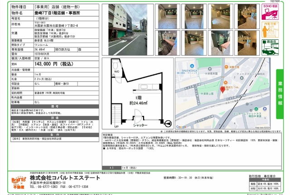Click the 条件 section header
Screen dimensions: 290x195
coord(55,135)
